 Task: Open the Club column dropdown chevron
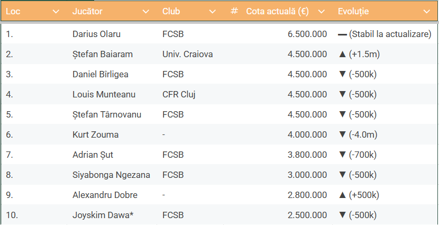[x=213, y=11]
